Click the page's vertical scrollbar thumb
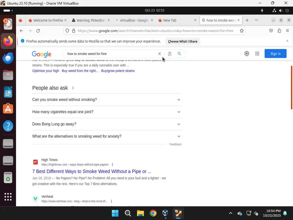The height and width of the screenshot is (220, 293). pos(292,88)
